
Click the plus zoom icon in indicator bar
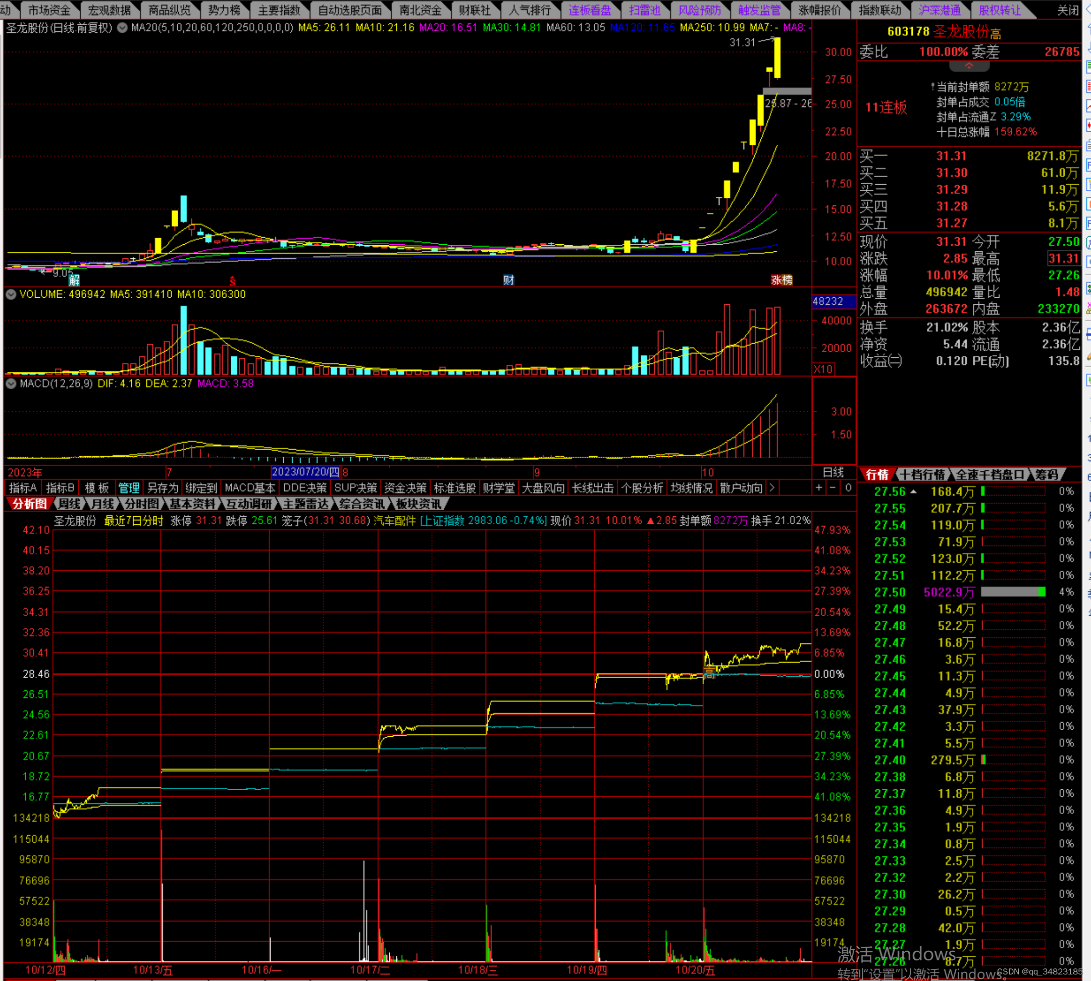[x=819, y=488]
